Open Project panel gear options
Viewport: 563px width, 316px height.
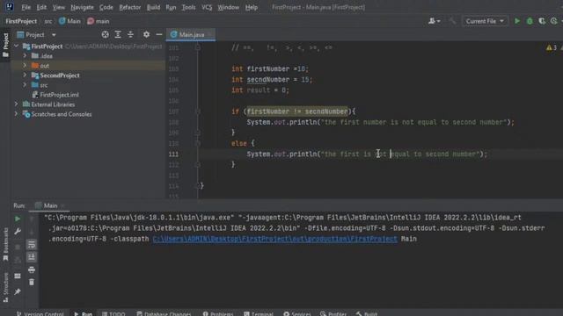pyautogui.click(x=146, y=34)
